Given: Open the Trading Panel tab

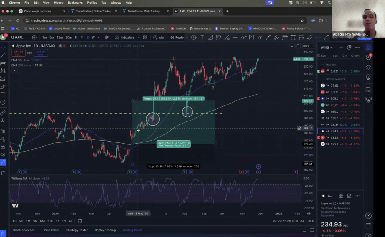Looking at the screenshot, I should tap(132, 230).
